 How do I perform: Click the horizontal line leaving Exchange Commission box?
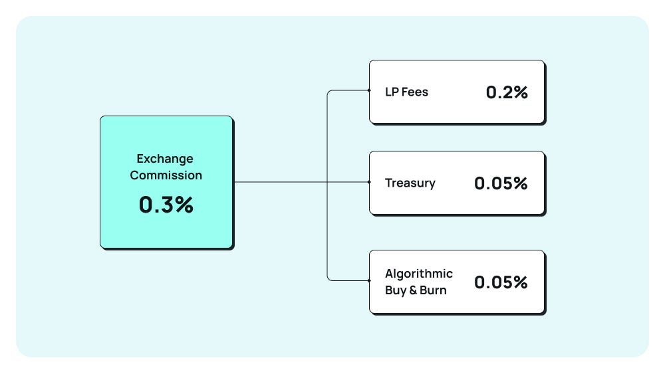tap(279, 182)
